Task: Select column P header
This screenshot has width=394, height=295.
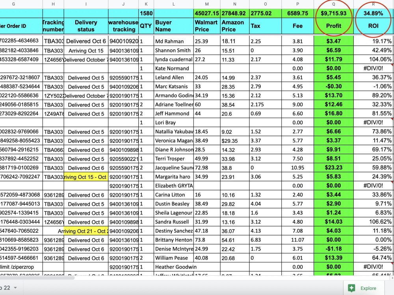Action: [x=297, y=4]
